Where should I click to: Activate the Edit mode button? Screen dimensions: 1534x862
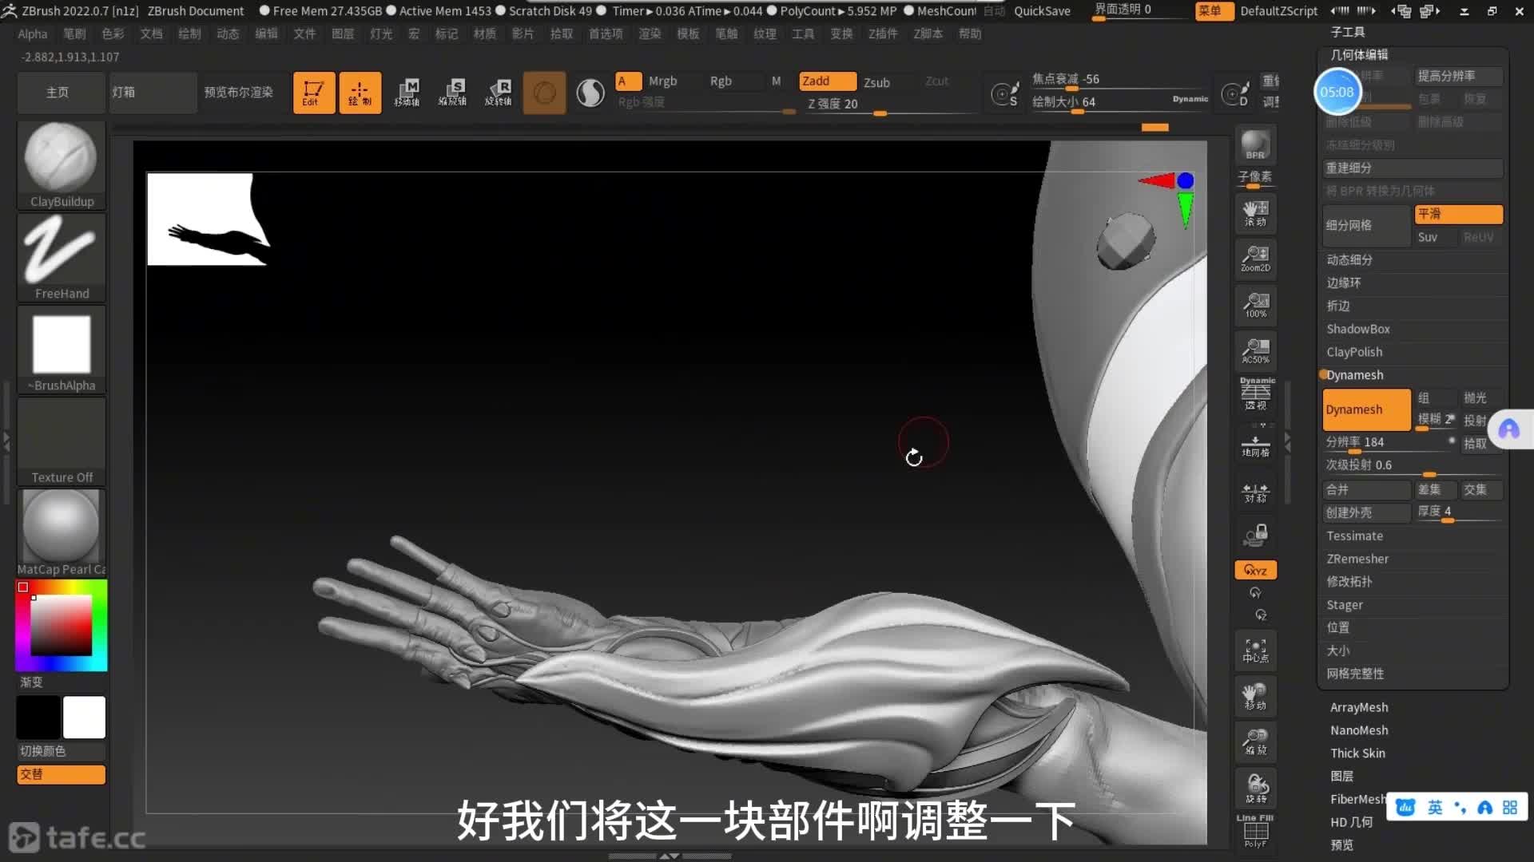point(313,93)
